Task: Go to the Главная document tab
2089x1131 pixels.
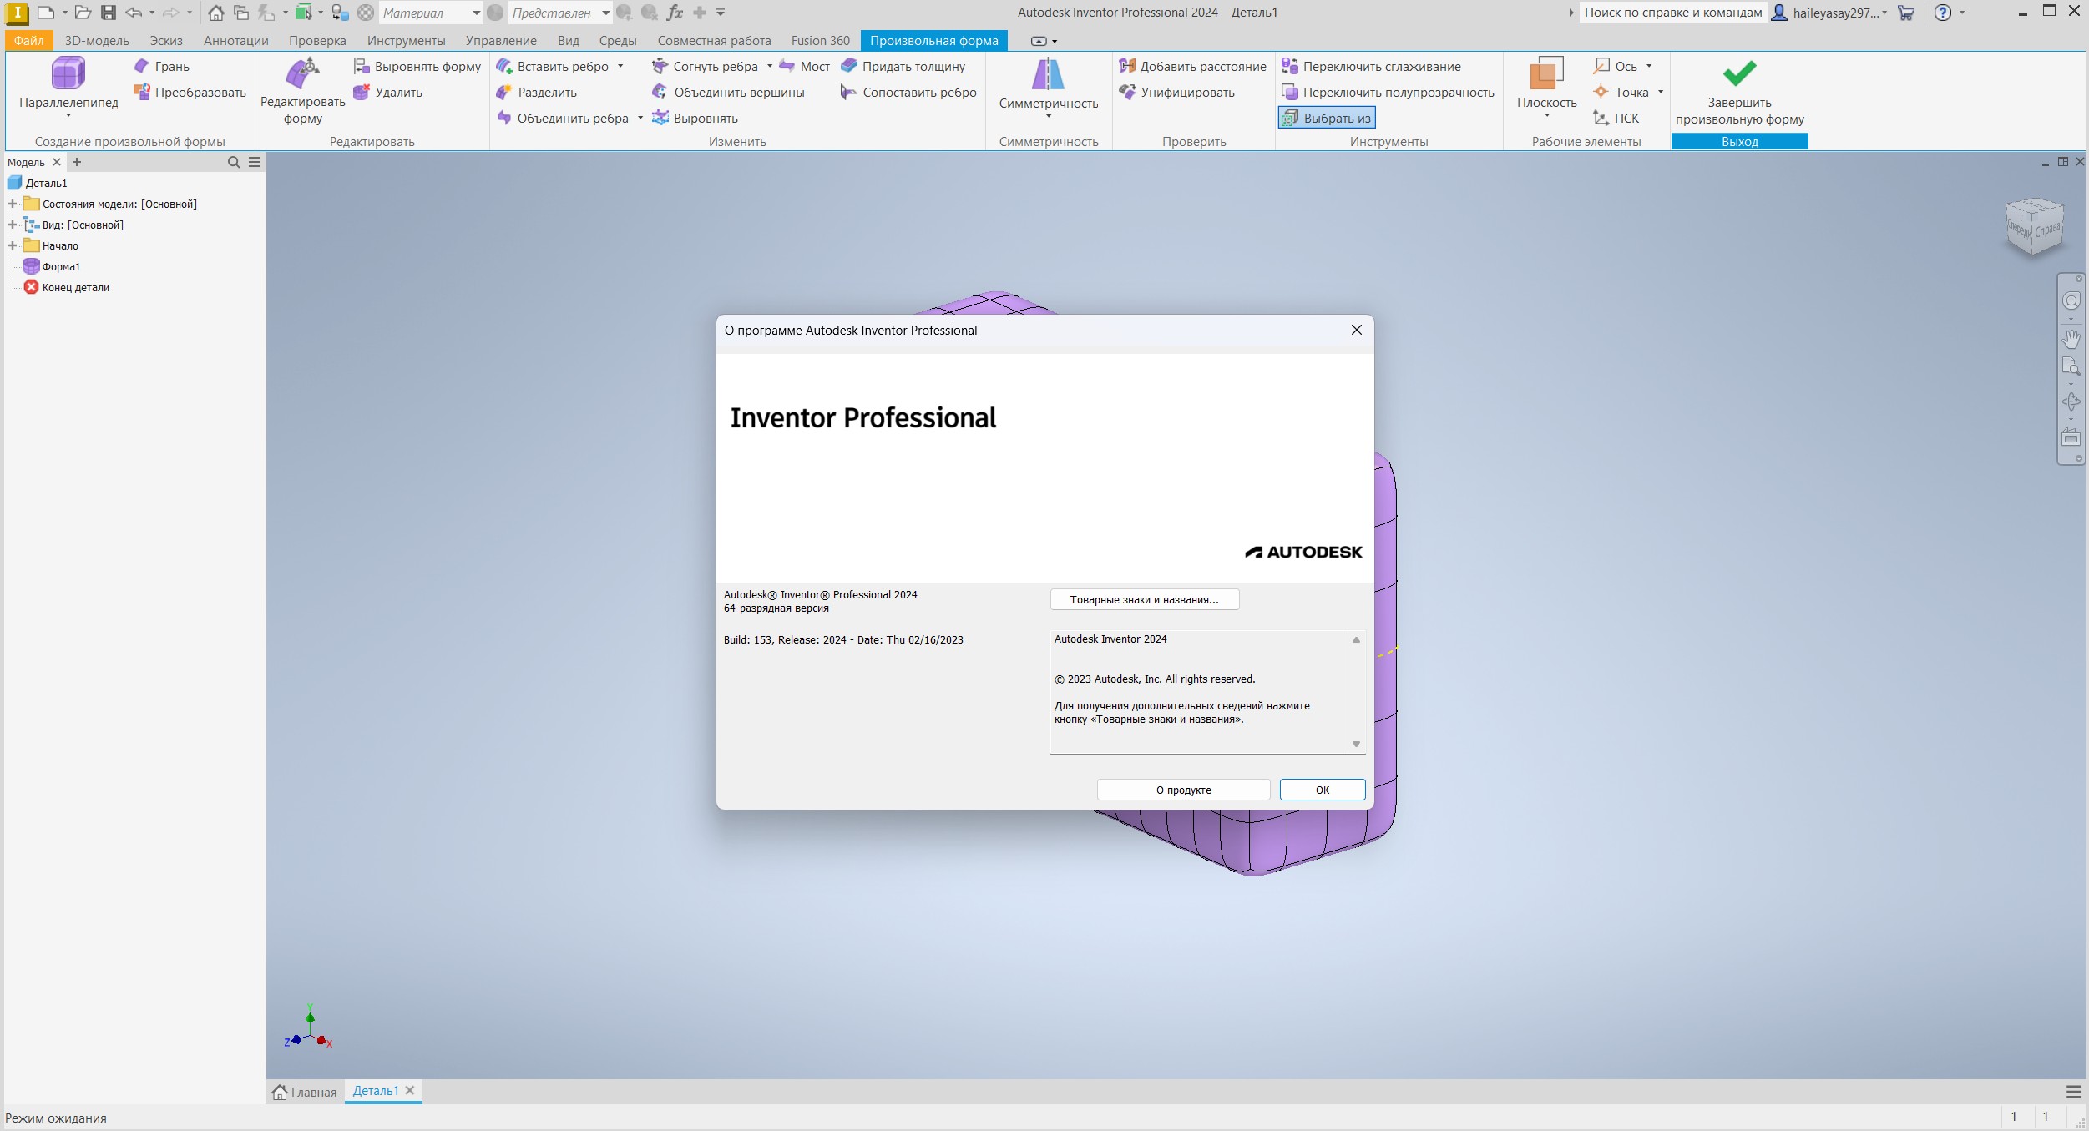Action: [x=305, y=1092]
